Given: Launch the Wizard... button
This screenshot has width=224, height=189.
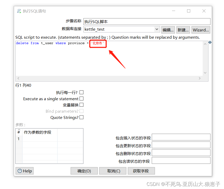Looking at the screenshot, I should (201, 30).
